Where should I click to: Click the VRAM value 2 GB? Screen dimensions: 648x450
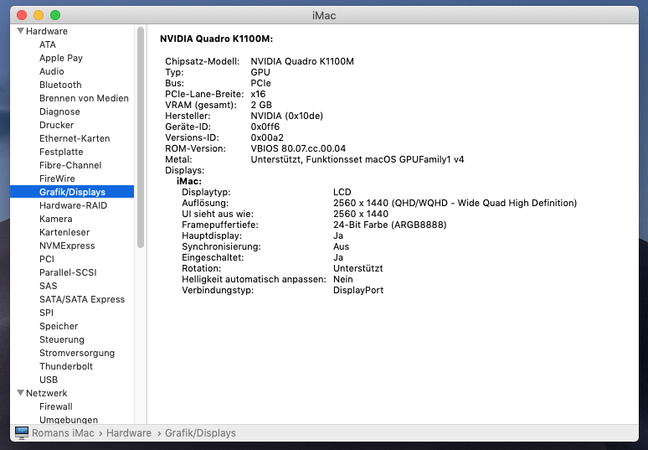(261, 105)
